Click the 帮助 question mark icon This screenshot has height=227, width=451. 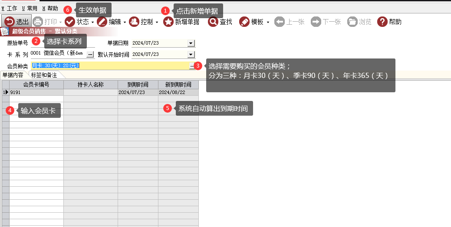tap(382, 22)
